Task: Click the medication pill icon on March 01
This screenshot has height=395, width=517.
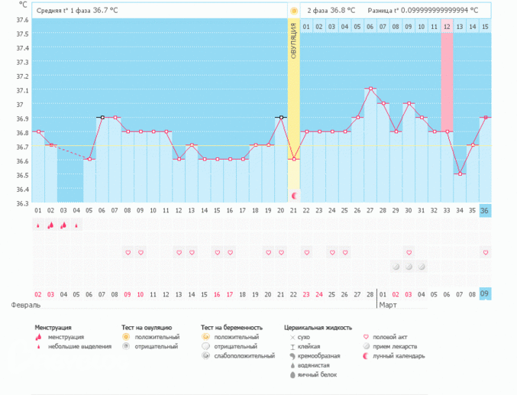Action: coord(396,266)
